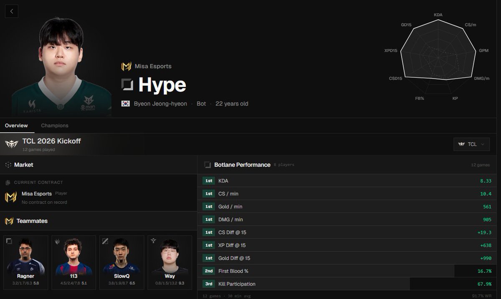Viewport: 501px width, 299px height.
Task: Click the Current Contract document icon
Action: tap(8, 182)
